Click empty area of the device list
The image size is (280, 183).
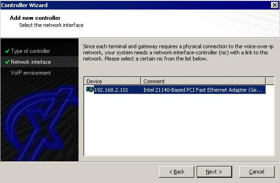click(x=179, y=125)
